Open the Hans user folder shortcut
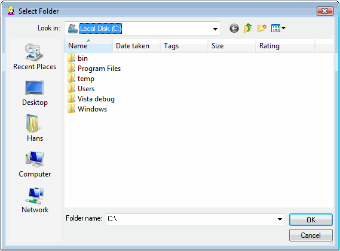Screen dimensions: 340x251 [x=35, y=128]
